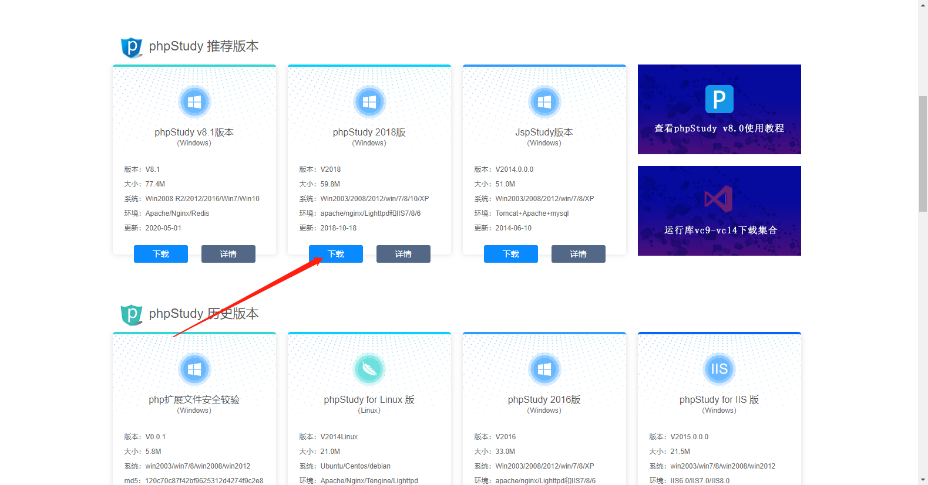Image resolution: width=928 pixels, height=485 pixels.
Task: Download phpStudy v8.1 with 下载 button
Action: pos(161,254)
